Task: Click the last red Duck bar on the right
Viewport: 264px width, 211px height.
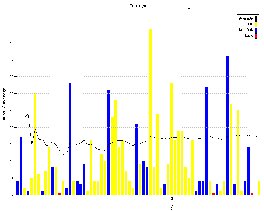Action: [x=252, y=194]
